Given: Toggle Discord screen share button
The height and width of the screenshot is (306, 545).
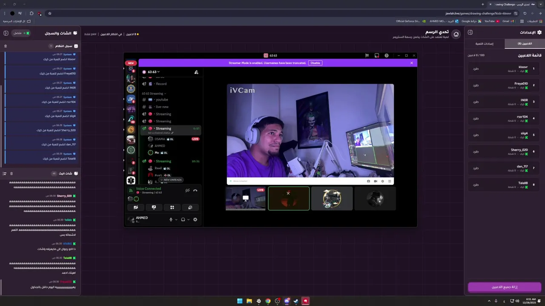Looking at the screenshot, I should point(154,207).
